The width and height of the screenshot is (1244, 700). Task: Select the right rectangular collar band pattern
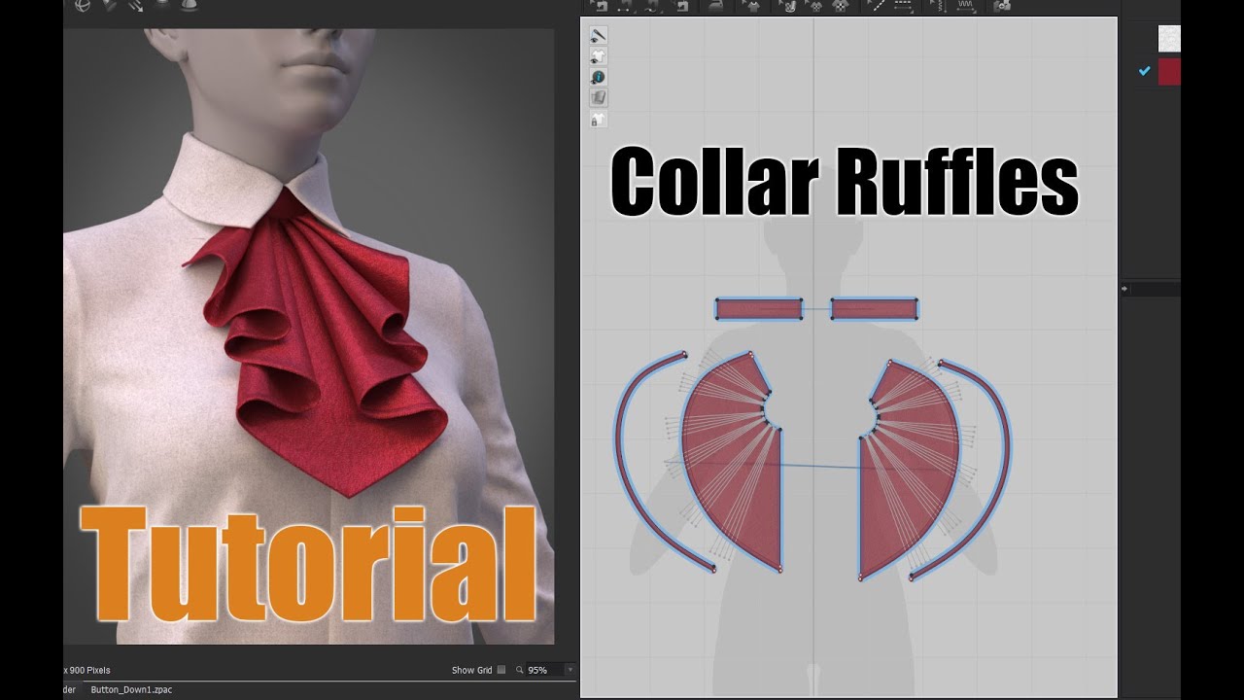[x=875, y=309]
